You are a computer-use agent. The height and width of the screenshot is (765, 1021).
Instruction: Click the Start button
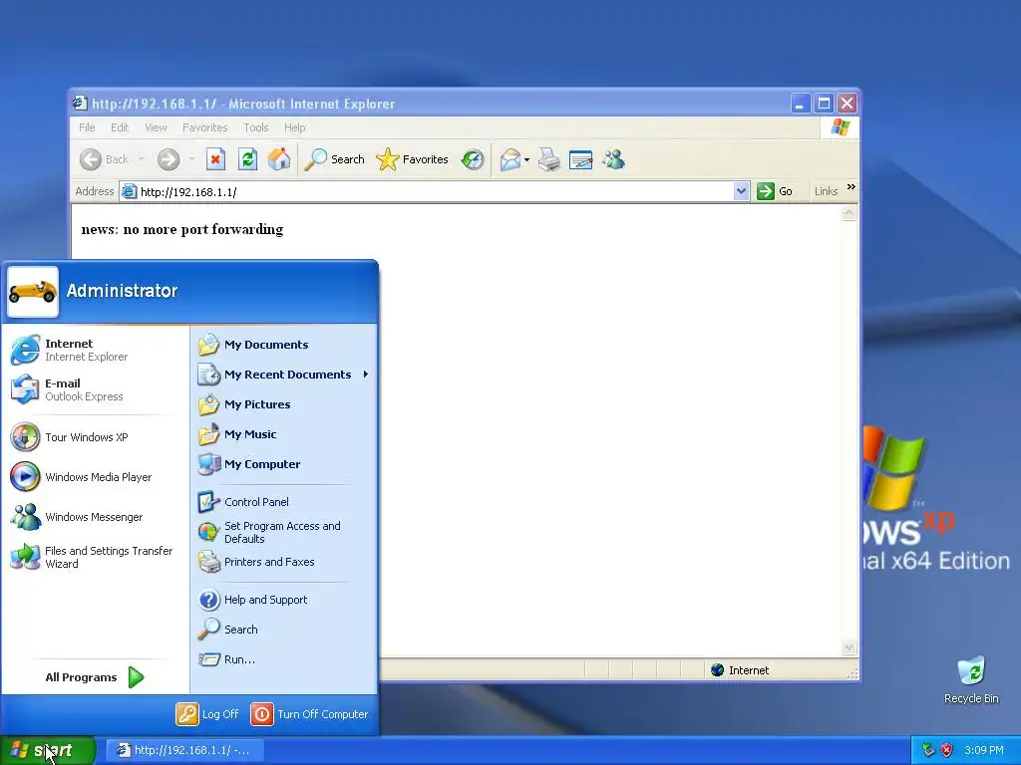coord(48,750)
